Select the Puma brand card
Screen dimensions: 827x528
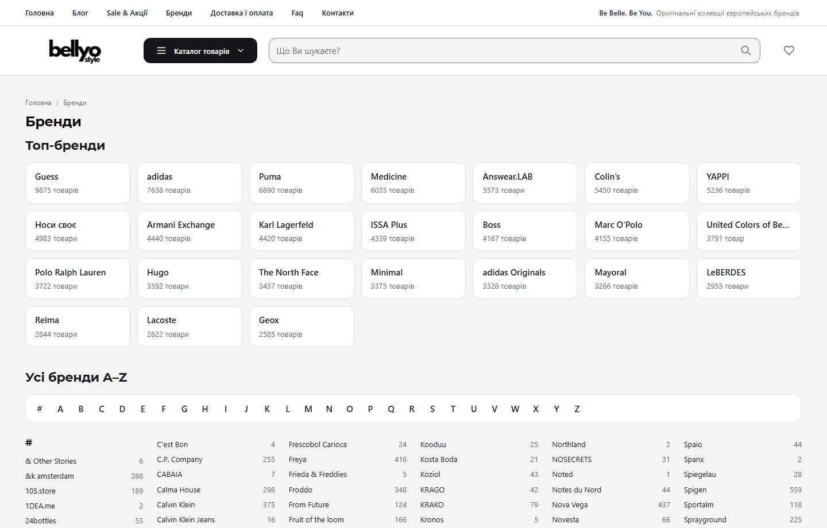[302, 183]
